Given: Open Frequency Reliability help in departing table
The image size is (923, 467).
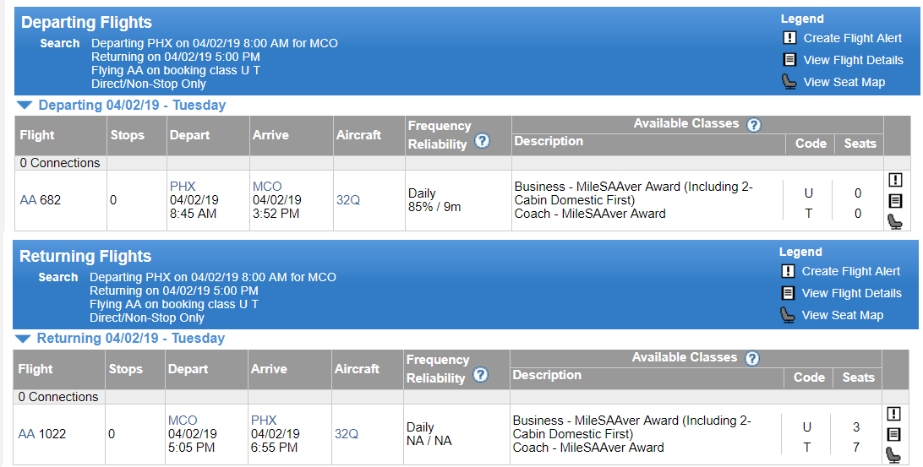Looking at the screenshot, I should tap(482, 140).
